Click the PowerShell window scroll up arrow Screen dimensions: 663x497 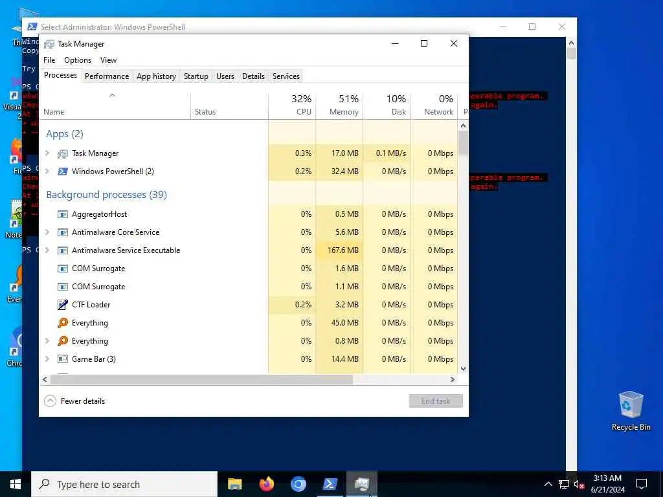[571, 43]
